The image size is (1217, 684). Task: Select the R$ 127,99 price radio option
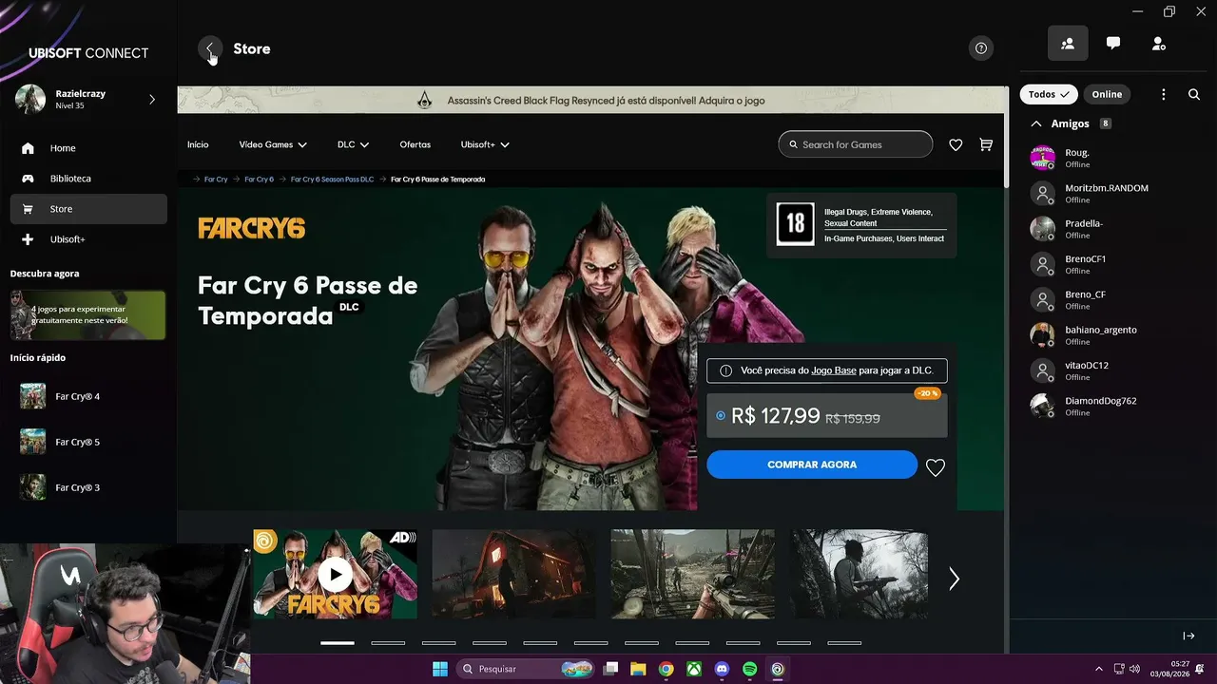tap(721, 416)
